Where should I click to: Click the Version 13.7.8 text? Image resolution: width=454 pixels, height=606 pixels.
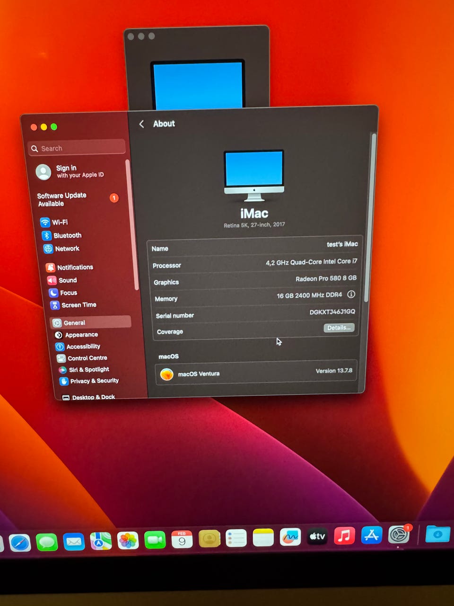(x=334, y=371)
